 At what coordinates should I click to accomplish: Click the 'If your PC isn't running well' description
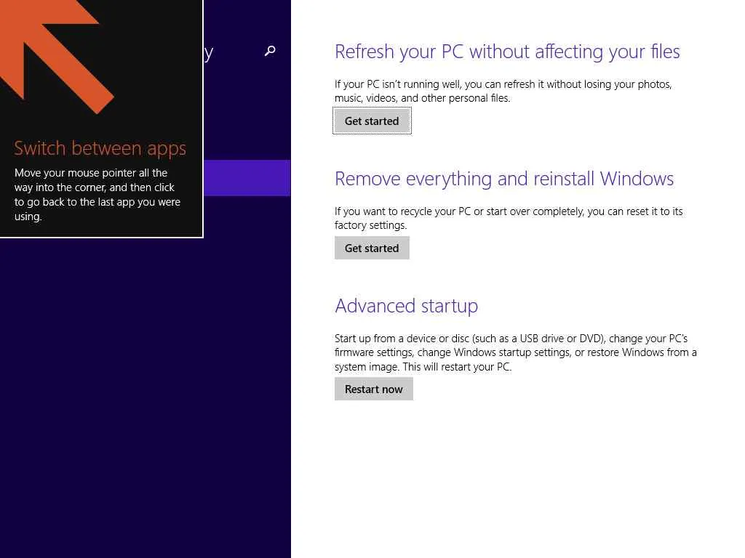click(503, 91)
